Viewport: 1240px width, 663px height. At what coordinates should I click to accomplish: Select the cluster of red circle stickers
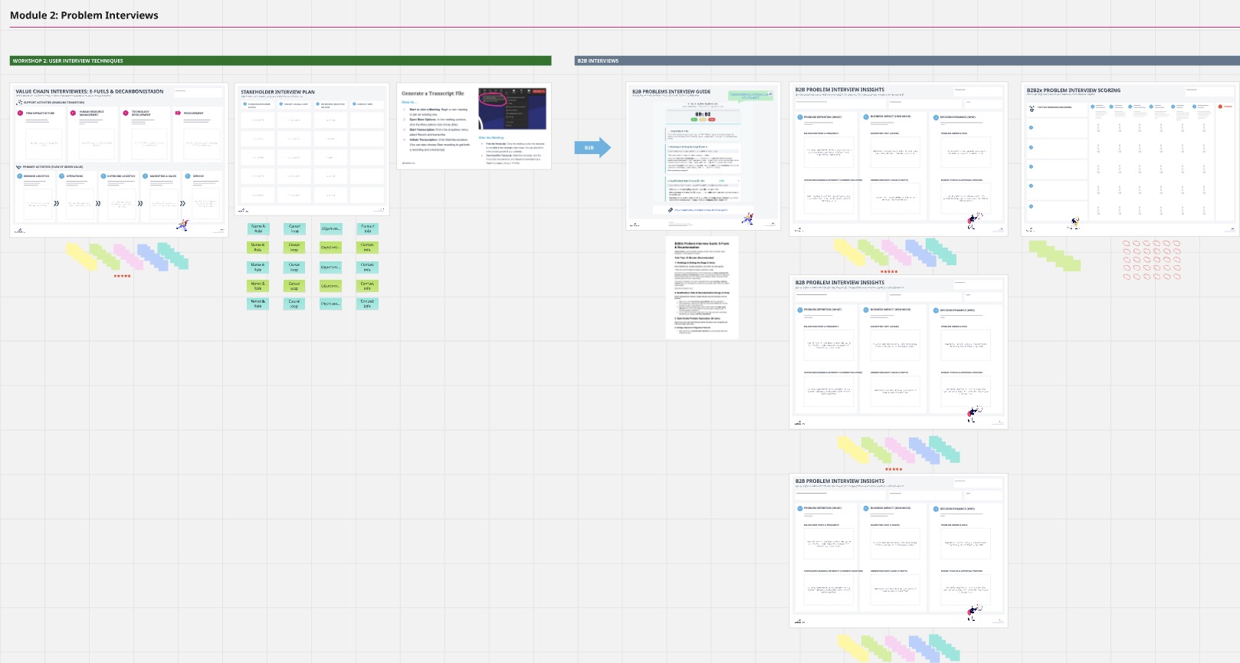click(x=1152, y=260)
